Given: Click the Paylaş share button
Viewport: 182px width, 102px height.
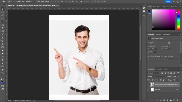Looking at the screenshot, I should pos(168,2).
